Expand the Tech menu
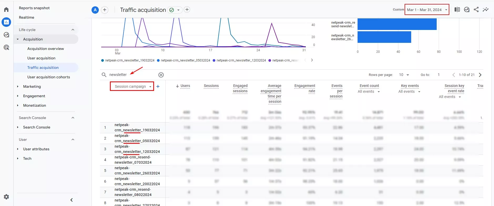Image resolution: width=494 pixels, height=206 pixels. [x=27, y=158]
